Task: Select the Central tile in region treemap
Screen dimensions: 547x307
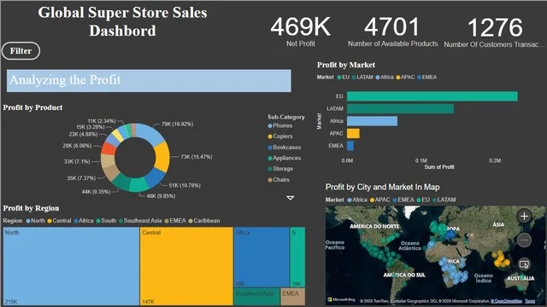Action: point(186,266)
